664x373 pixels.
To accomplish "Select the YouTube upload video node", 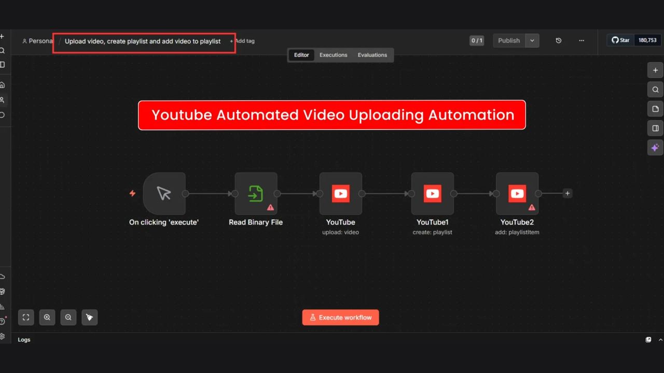I will click(341, 194).
